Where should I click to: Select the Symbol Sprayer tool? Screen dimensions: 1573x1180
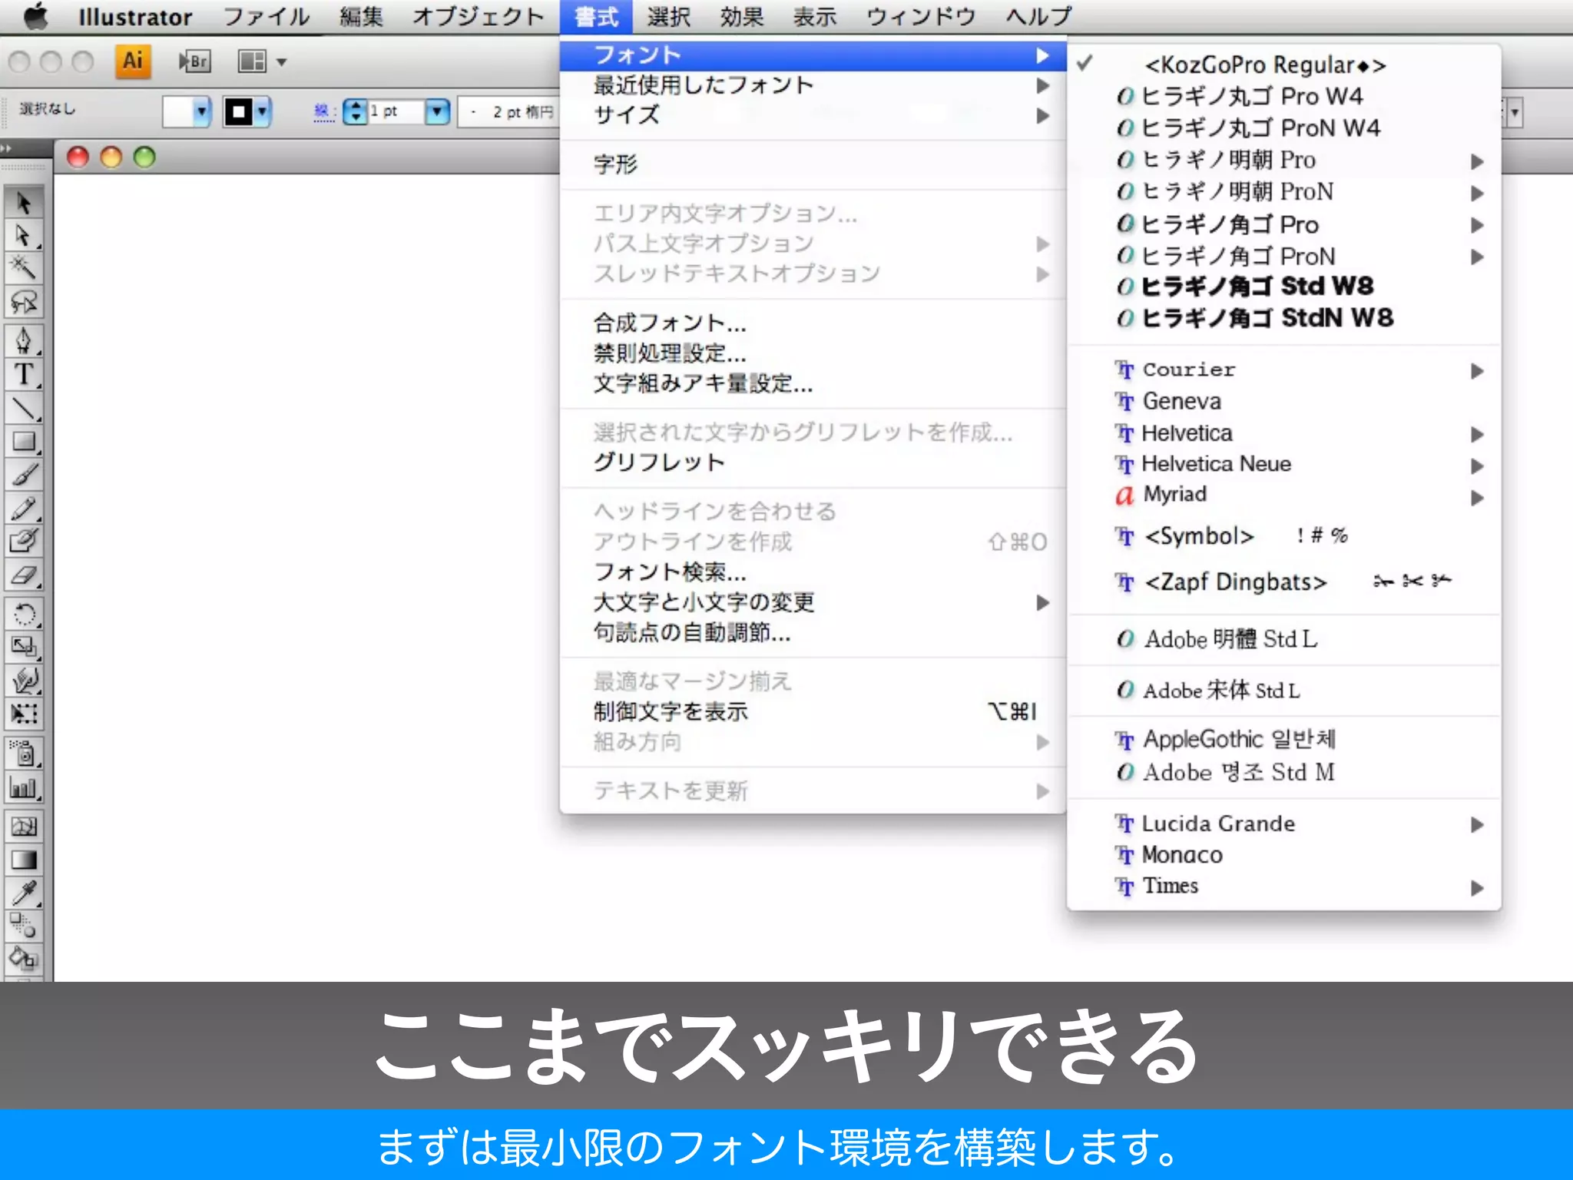(24, 754)
